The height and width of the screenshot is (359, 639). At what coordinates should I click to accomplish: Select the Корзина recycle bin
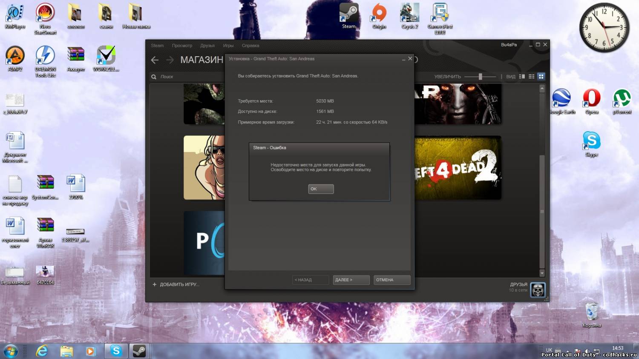(x=592, y=314)
